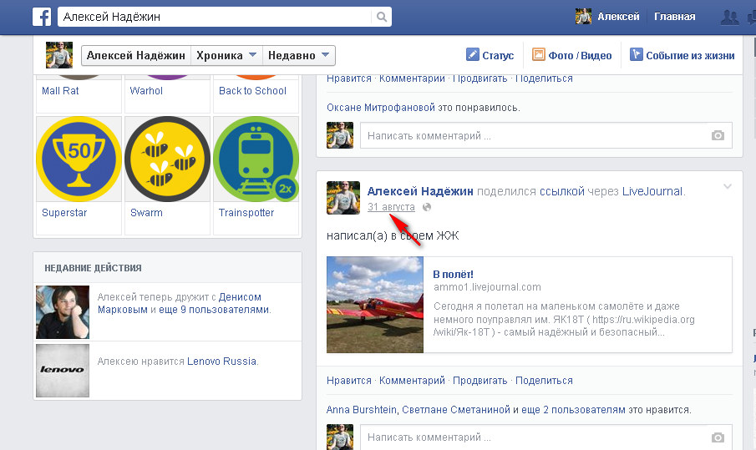Expand the post options chevron

click(x=728, y=186)
